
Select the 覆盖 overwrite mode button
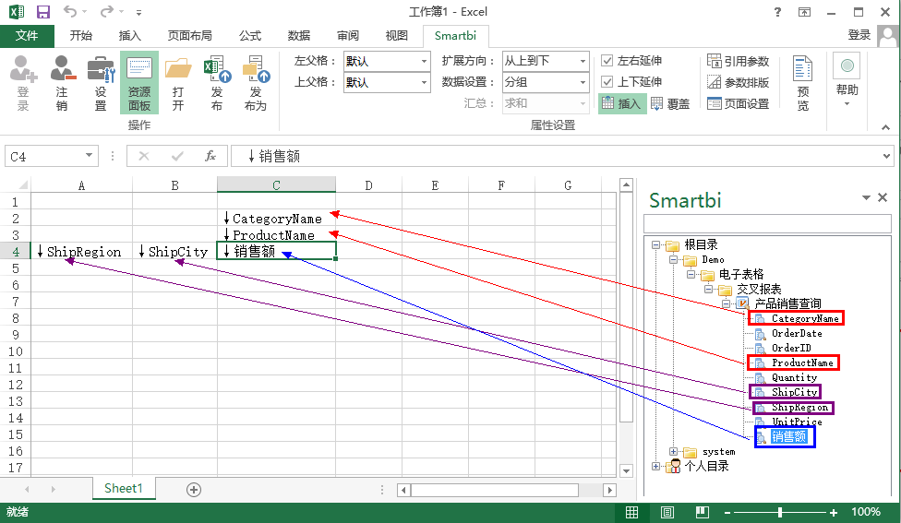tap(670, 103)
